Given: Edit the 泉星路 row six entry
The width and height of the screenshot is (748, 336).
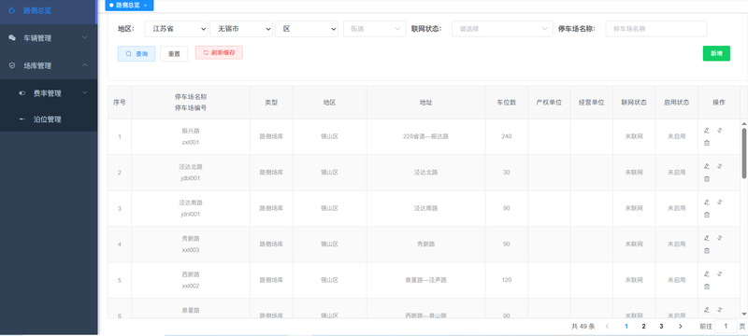Looking at the screenshot, I should (x=707, y=310).
